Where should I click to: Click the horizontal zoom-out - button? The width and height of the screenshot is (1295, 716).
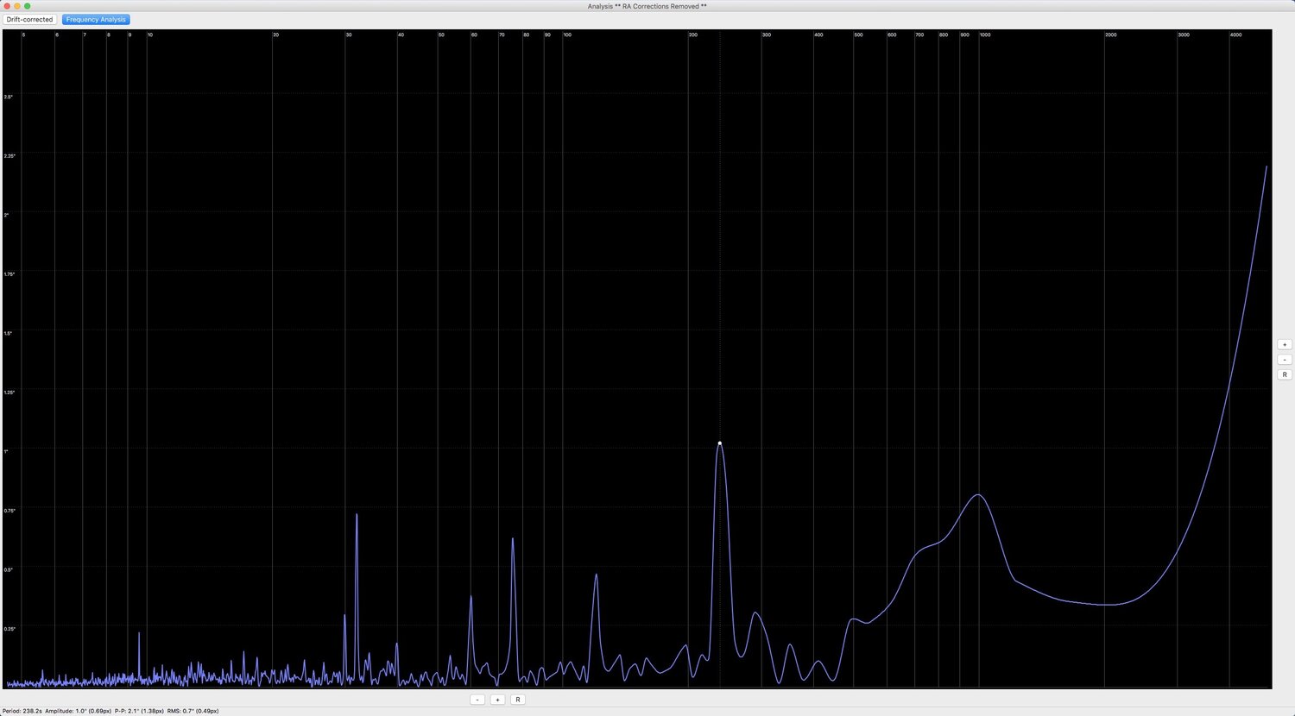pos(477,699)
